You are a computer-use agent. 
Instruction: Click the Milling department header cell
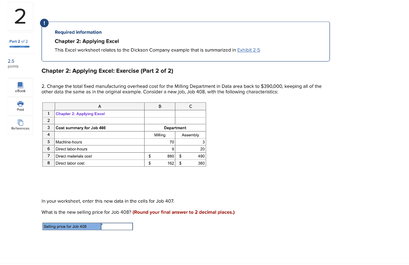click(x=159, y=135)
